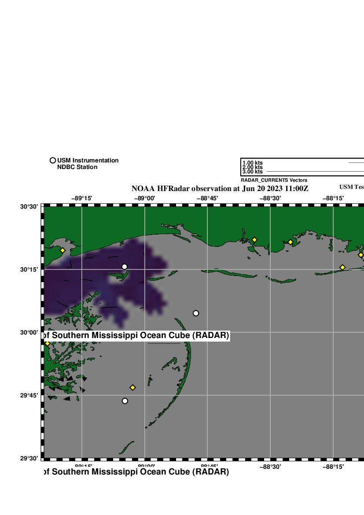Select the white station circle below 29°45' gridline
The height and width of the screenshot is (515, 364).
pos(125,401)
